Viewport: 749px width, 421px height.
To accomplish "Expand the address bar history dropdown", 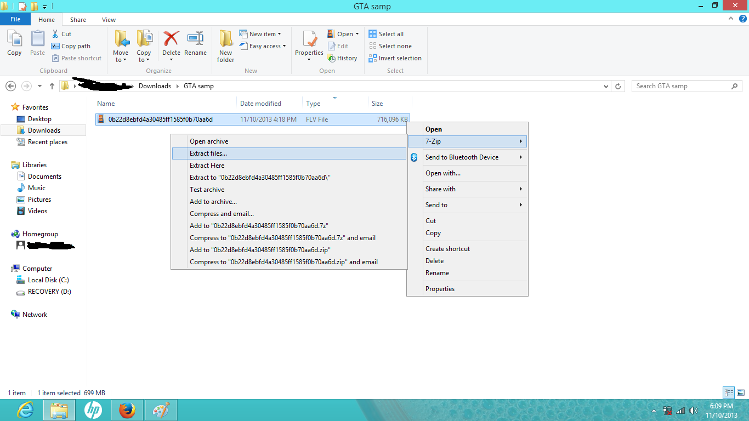I will [606, 86].
